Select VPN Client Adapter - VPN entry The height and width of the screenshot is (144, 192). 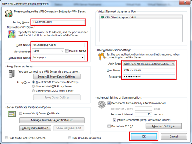click(x=141, y=17)
